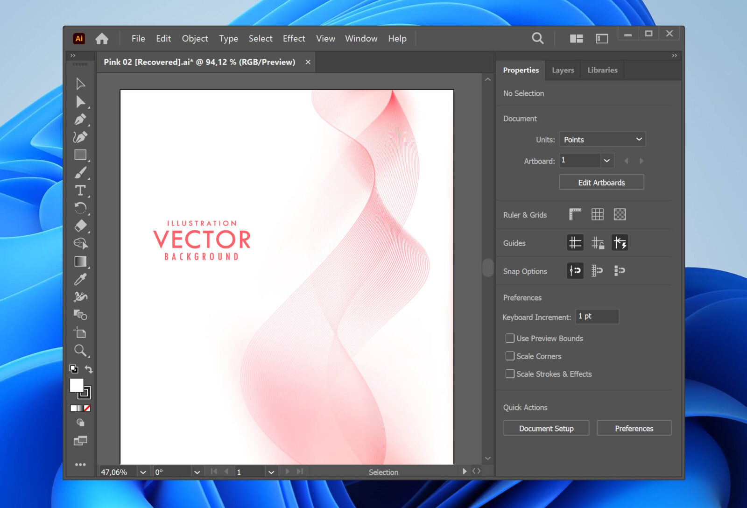Show rulers from Ruler & Grids
Viewport: 747px width, 508px height.
[x=575, y=214]
